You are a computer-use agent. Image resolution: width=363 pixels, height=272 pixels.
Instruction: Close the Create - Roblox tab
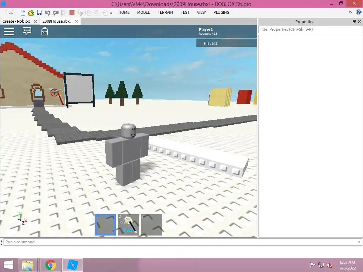35,21
